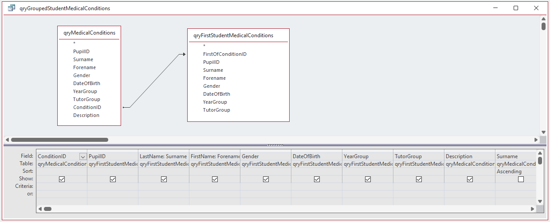
Task: Select Forename in qryMedicalConditions list
Action: click(x=85, y=67)
